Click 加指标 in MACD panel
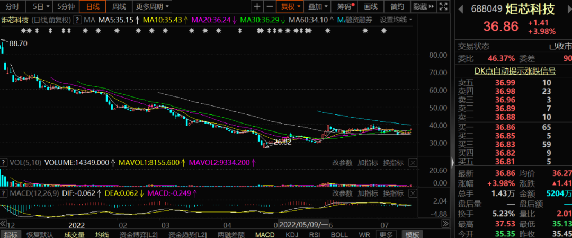Viewport: 572px width, 238px height. pos(368,193)
